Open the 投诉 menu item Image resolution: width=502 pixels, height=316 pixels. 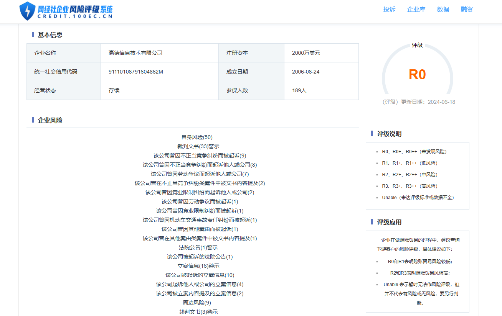tap(389, 10)
